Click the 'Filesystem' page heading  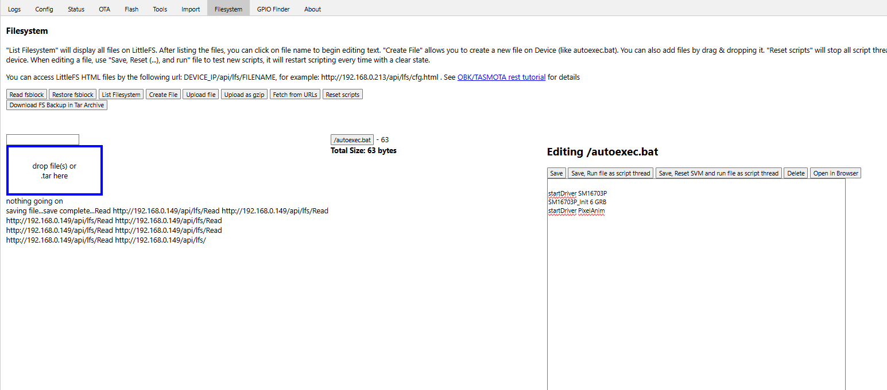point(27,31)
